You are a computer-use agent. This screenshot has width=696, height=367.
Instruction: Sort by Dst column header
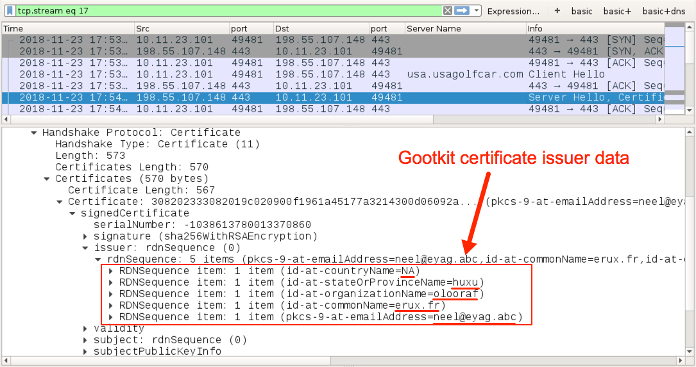point(321,28)
